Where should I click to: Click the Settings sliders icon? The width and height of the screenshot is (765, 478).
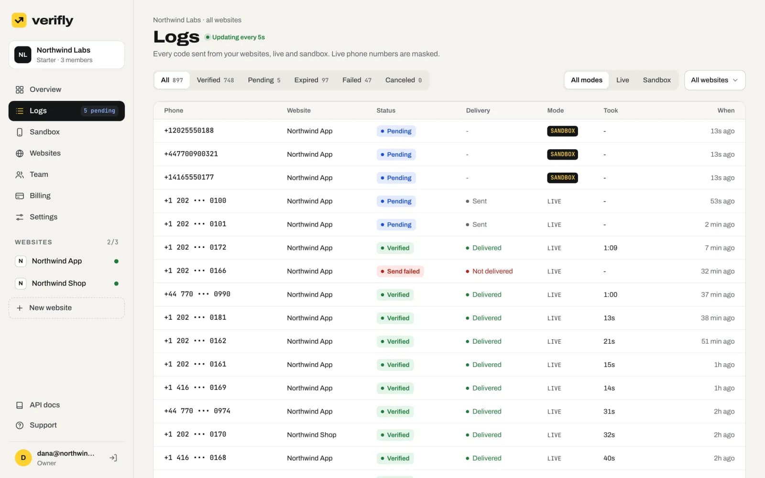(x=20, y=217)
